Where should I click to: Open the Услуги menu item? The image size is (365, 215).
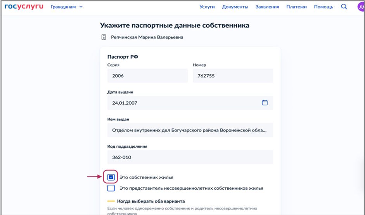click(x=207, y=7)
